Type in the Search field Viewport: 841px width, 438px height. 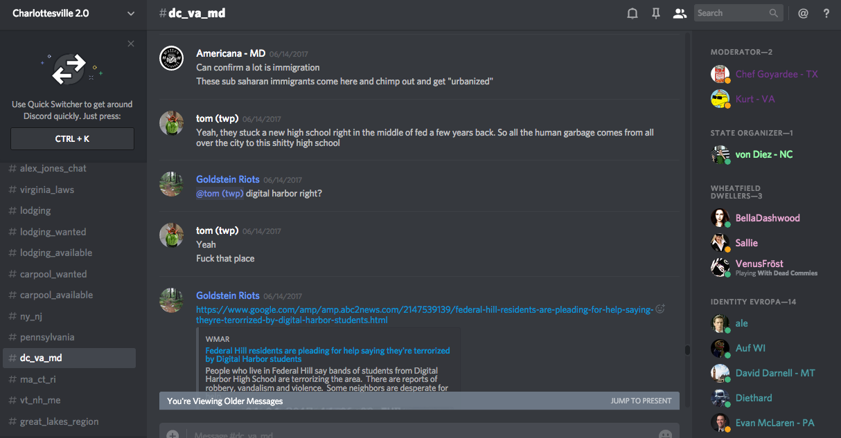point(731,13)
